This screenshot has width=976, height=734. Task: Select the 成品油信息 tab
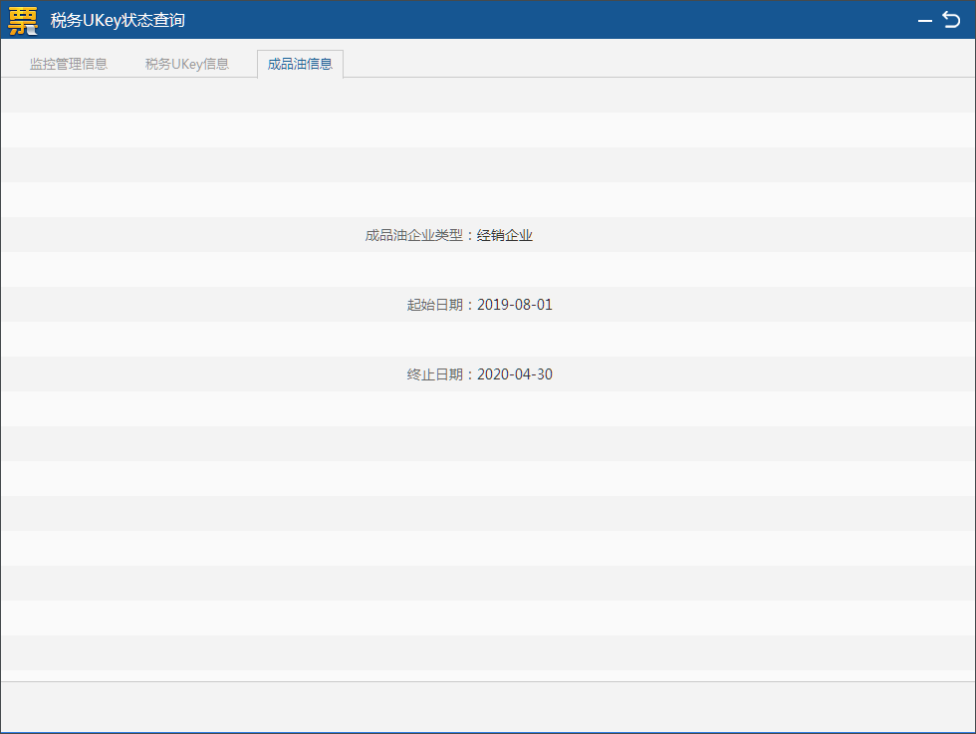tap(300, 64)
